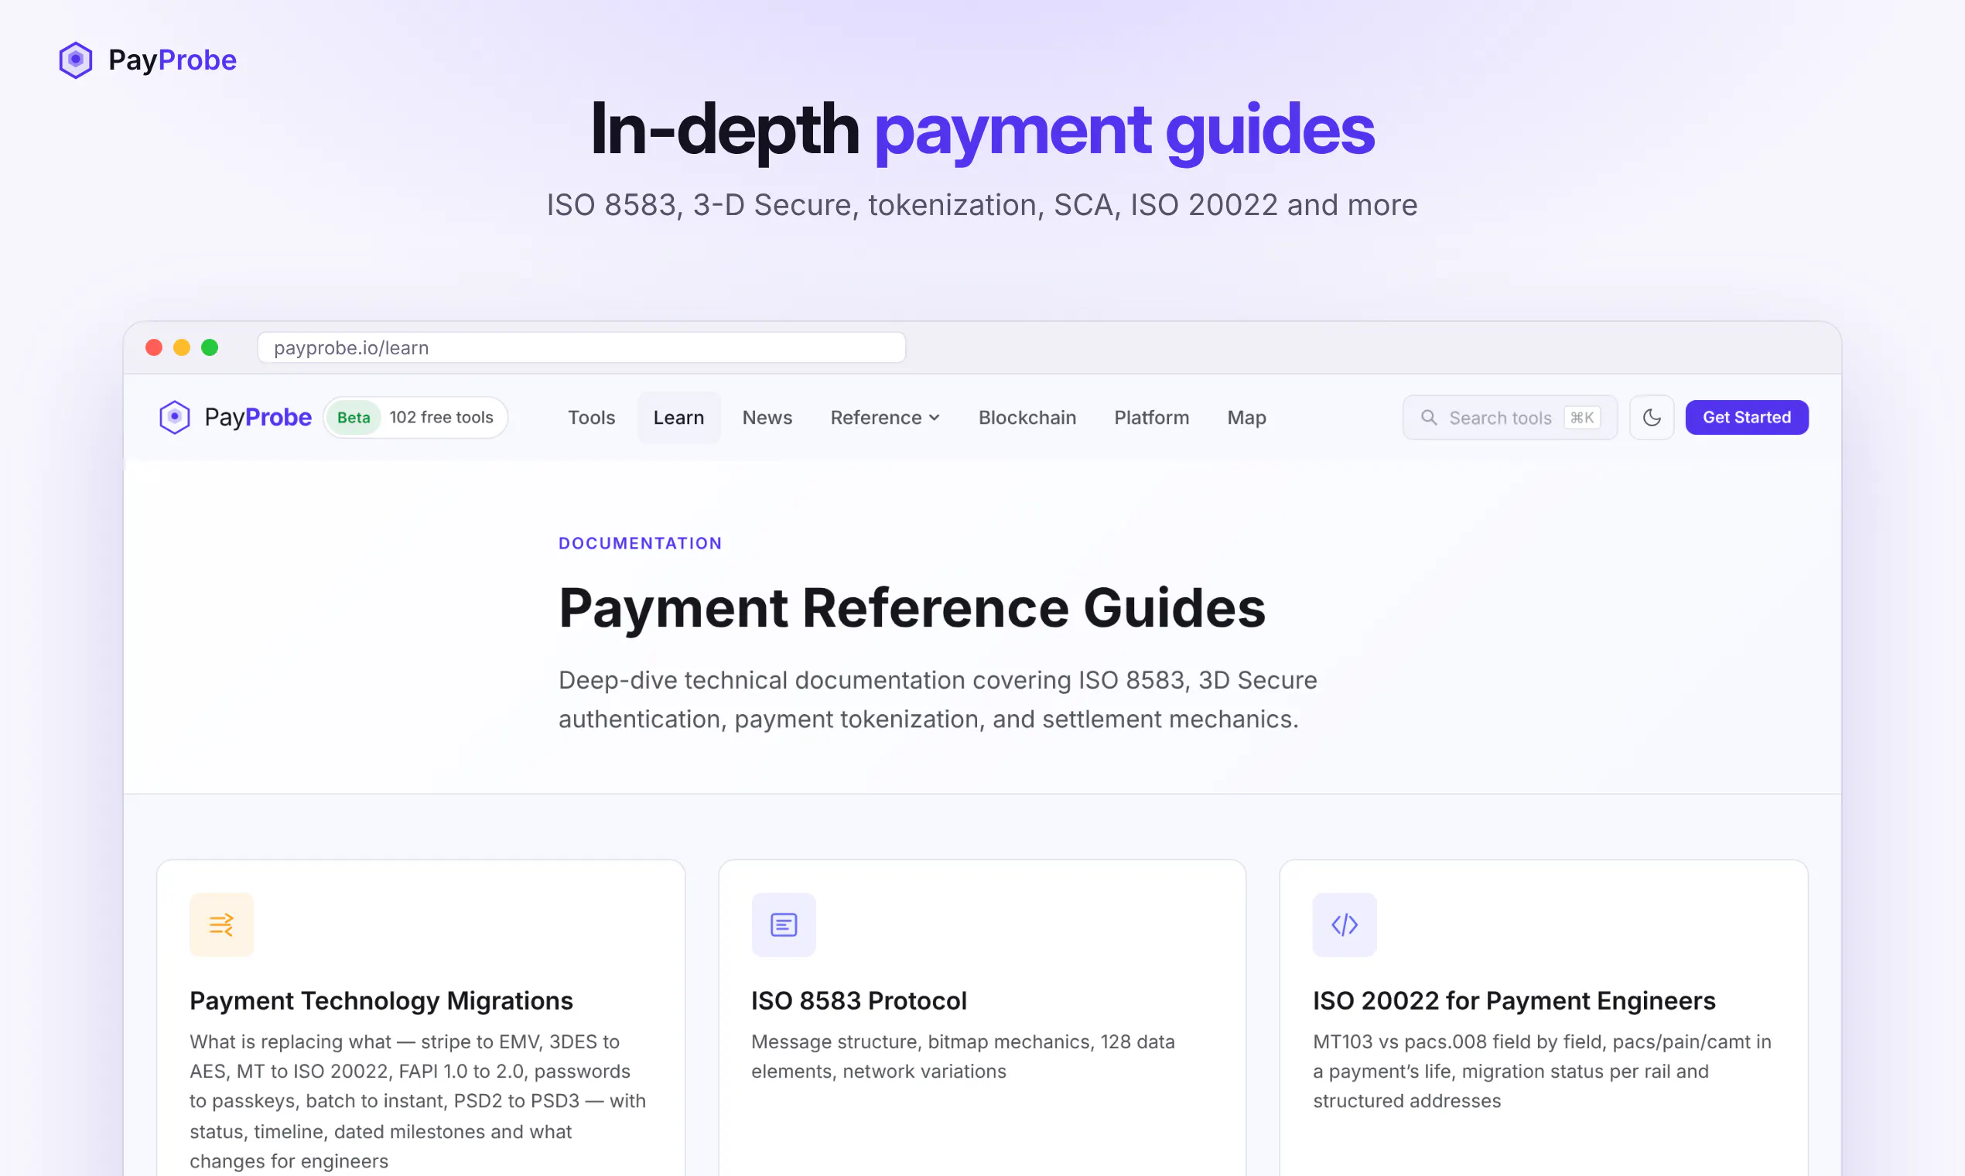Click the red close window dot

point(154,347)
